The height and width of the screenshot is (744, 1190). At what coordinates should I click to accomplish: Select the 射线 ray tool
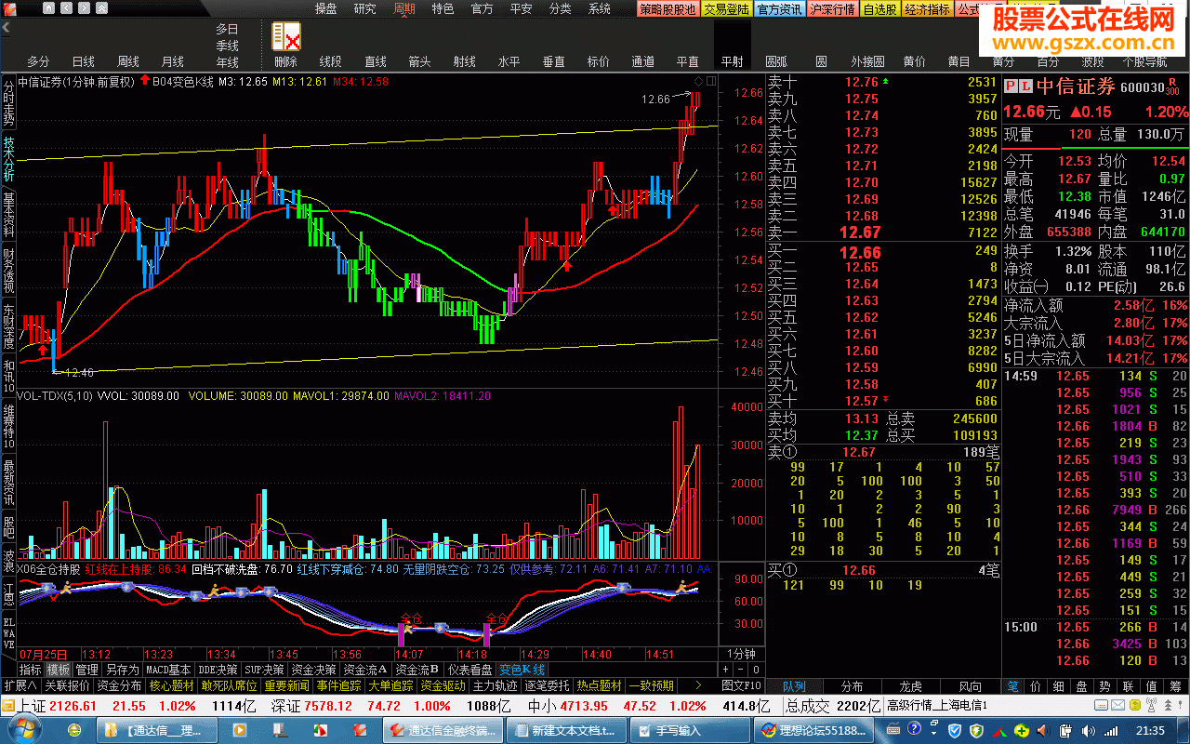click(x=464, y=61)
